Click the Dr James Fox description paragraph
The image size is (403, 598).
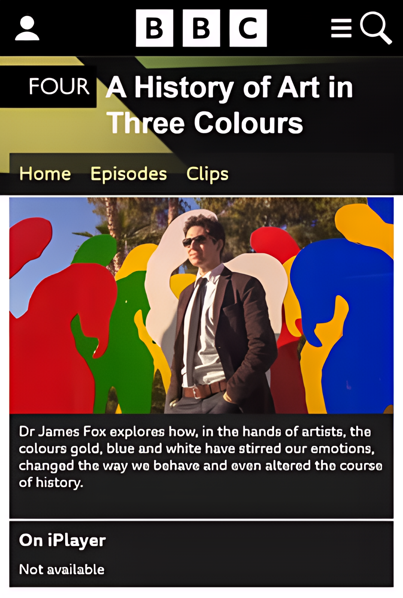[x=201, y=457]
